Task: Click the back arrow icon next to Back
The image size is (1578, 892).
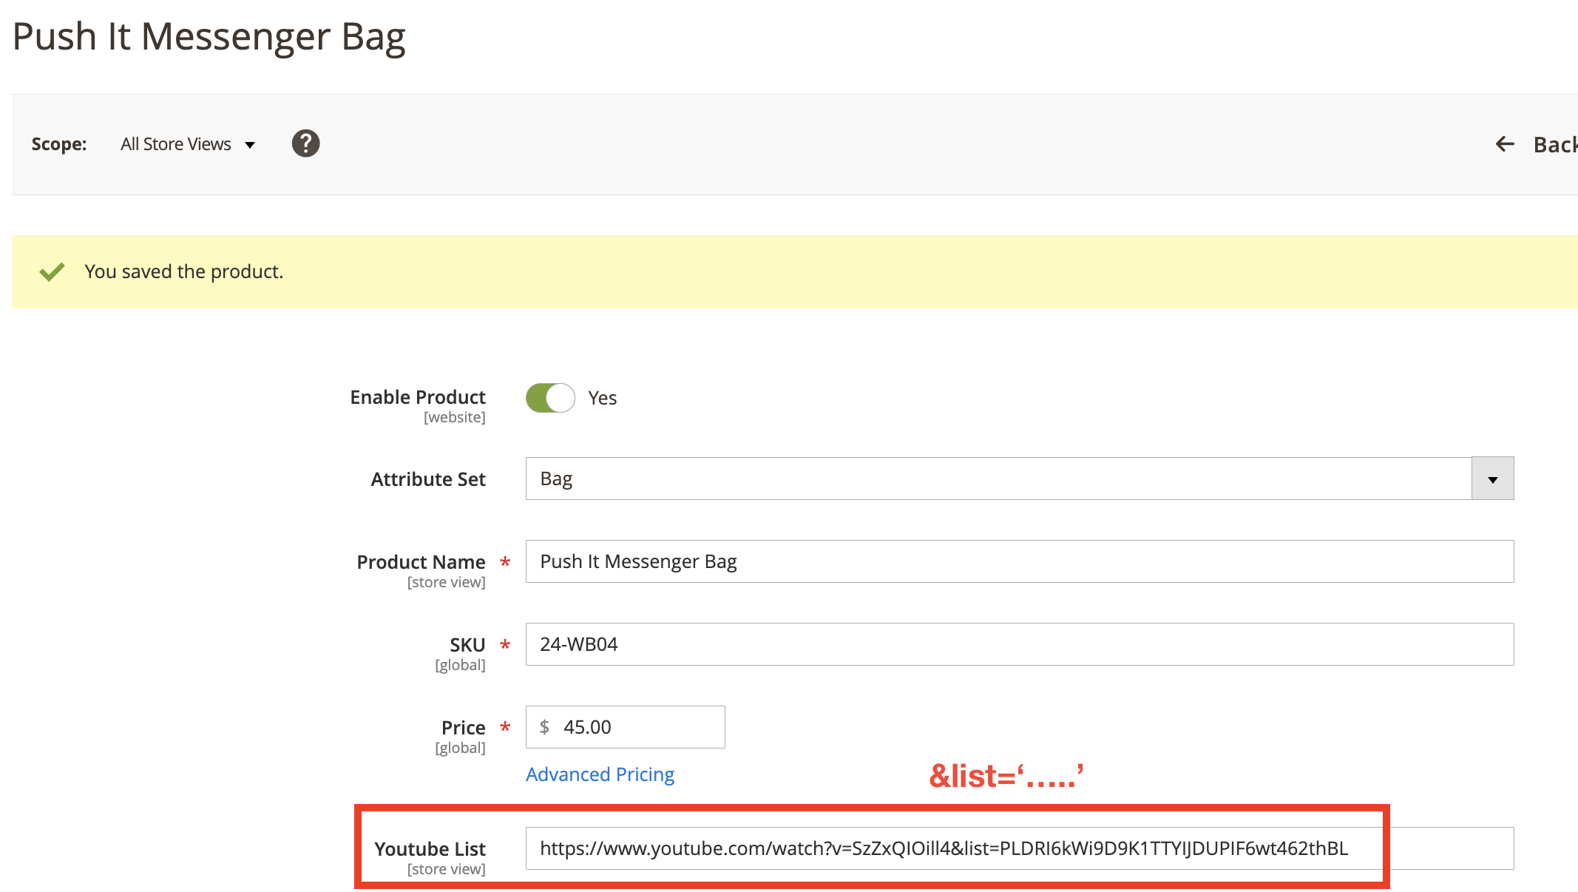Action: [x=1505, y=144]
